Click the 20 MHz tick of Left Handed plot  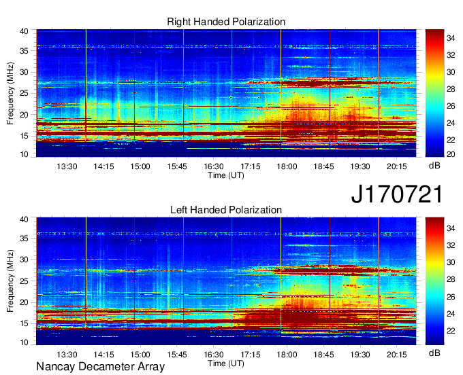24,302
